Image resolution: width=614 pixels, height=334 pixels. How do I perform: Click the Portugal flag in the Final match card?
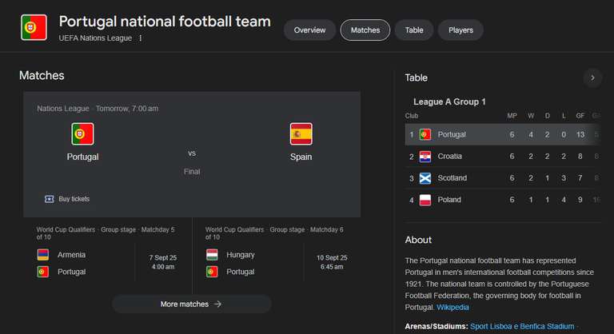(x=82, y=134)
